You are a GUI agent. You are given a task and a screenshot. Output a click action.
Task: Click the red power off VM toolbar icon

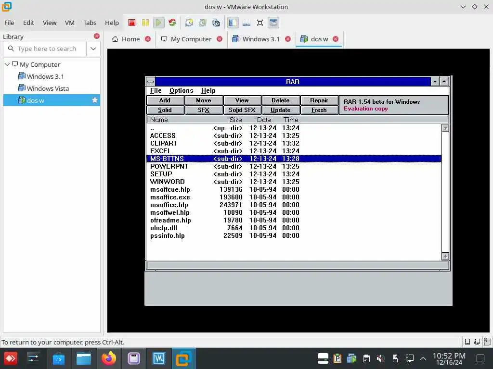[132, 23]
